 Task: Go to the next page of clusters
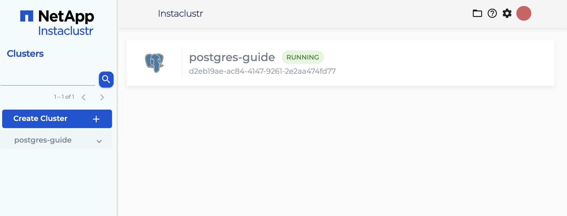[102, 98]
